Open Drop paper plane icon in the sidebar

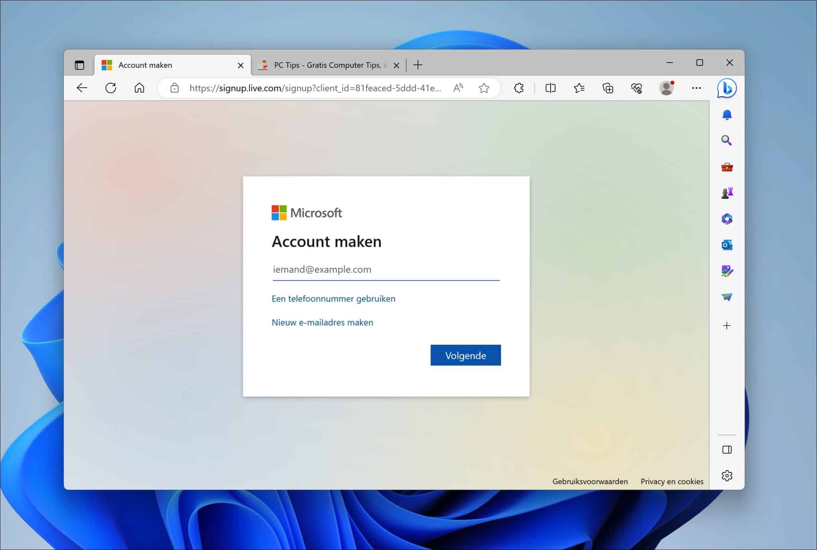(x=727, y=297)
